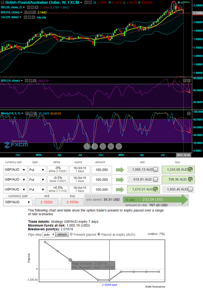Click the 2015-10-05 date label on the time axis
Image resolution: width=203 pixels, height=289 pixels.
183,155
